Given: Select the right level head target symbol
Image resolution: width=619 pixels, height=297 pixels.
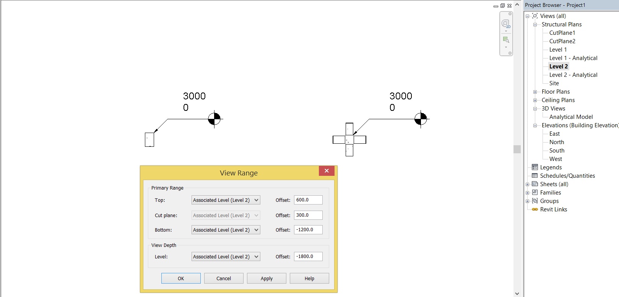Looking at the screenshot, I should [421, 119].
